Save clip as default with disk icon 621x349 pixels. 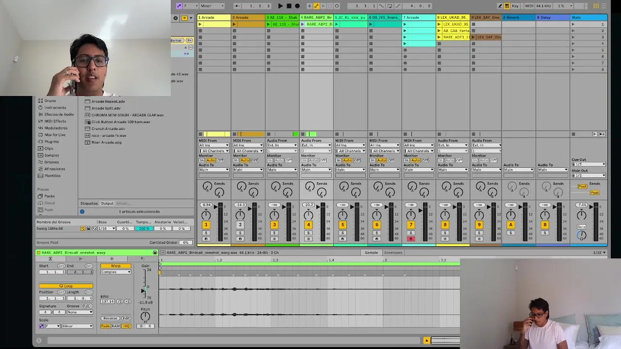pyautogui.click(x=155, y=253)
